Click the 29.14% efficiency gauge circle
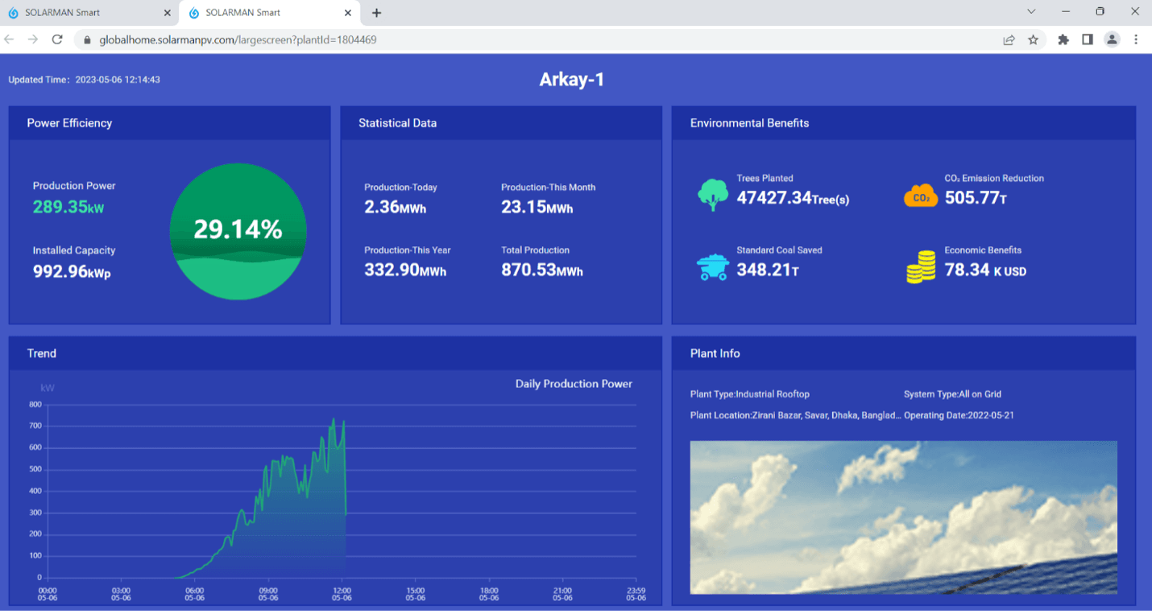Viewport: 1152px width, 614px height. tap(238, 231)
